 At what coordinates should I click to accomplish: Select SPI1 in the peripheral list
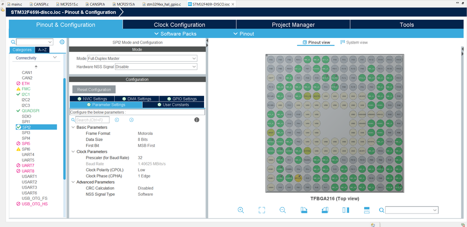pos(26,122)
